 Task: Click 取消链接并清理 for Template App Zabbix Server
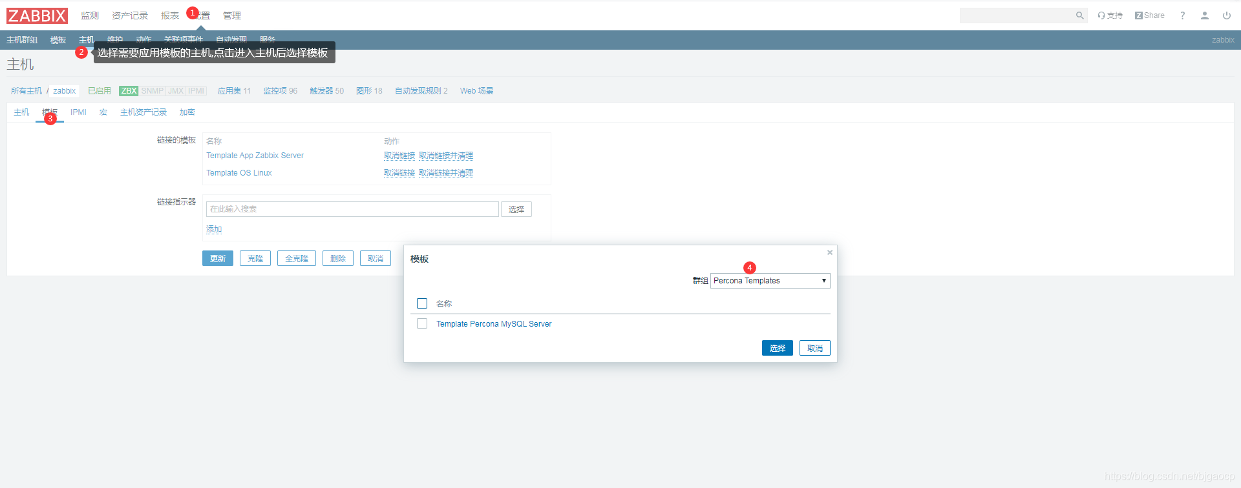446,156
